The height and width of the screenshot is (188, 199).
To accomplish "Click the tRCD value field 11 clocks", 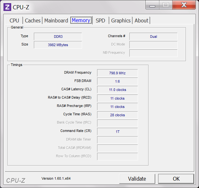I will click(118, 98).
